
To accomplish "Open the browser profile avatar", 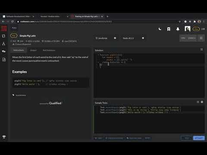I will pos(199,22).
